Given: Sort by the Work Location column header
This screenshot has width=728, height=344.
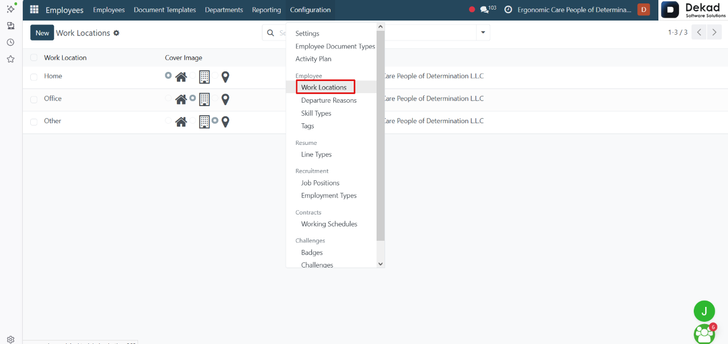Looking at the screenshot, I should [66, 58].
